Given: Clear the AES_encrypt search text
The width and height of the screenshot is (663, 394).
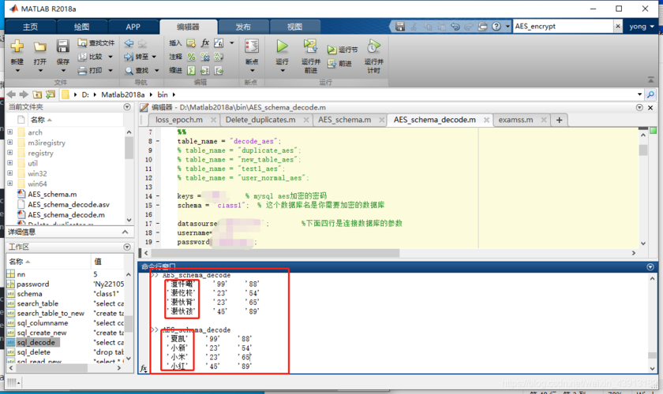Looking at the screenshot, I should pos(618,26).
